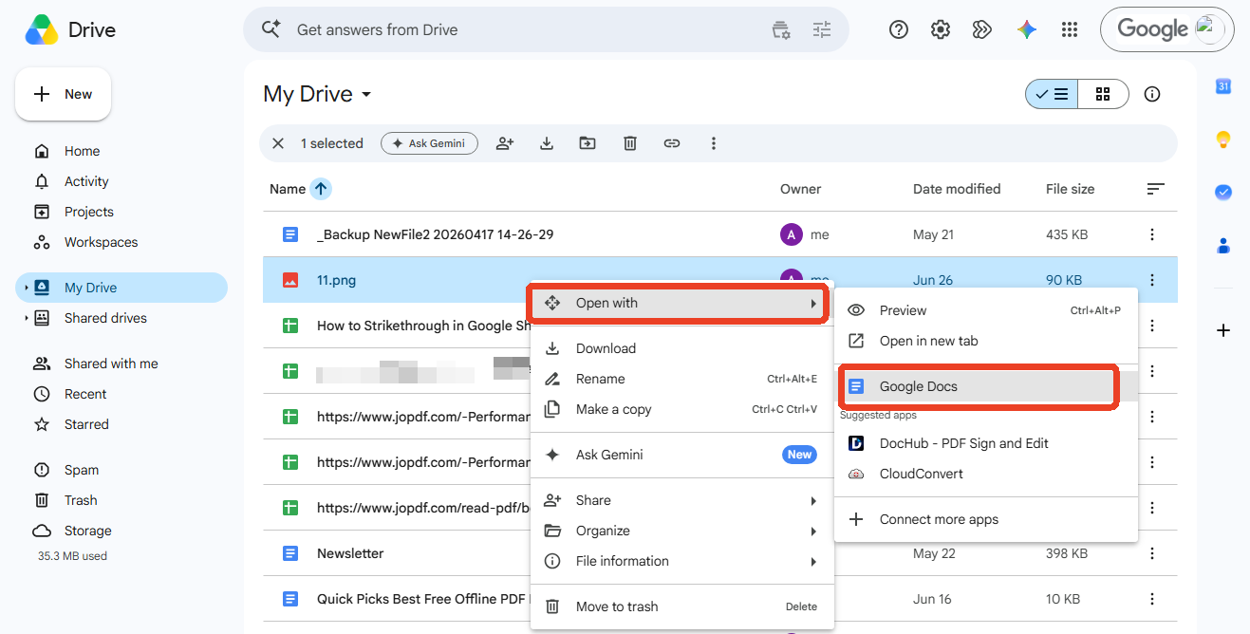This screenshot has height=634, width=1250.
Task: Select the _Backup NewFile2 20260417 14-26-29 file
Action: click(x=436, y=234)
